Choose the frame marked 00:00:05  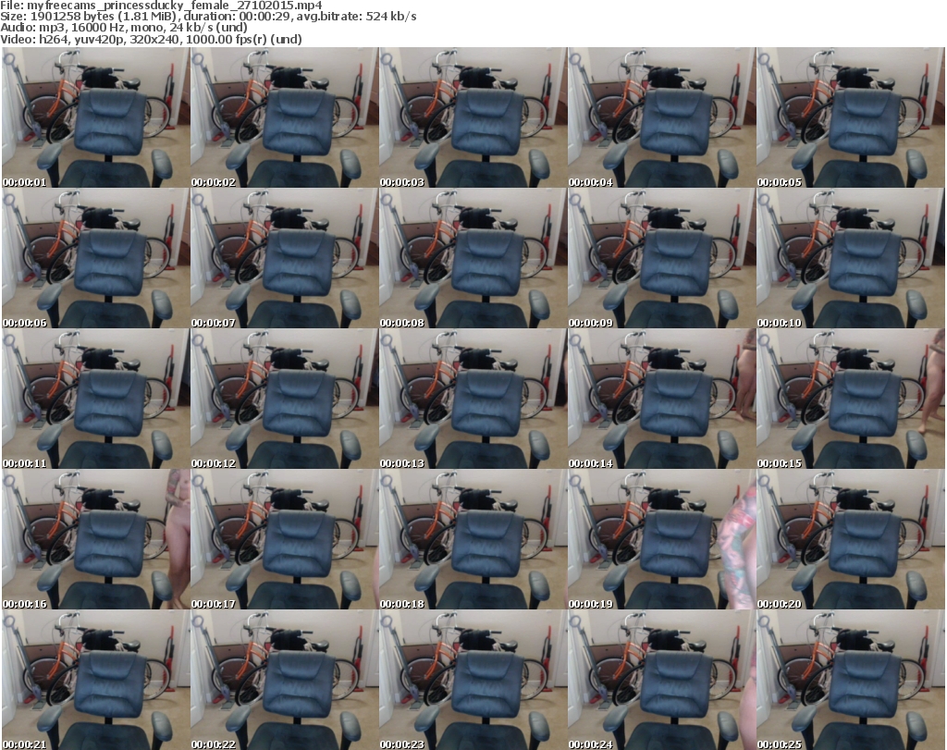coord(851,117)
